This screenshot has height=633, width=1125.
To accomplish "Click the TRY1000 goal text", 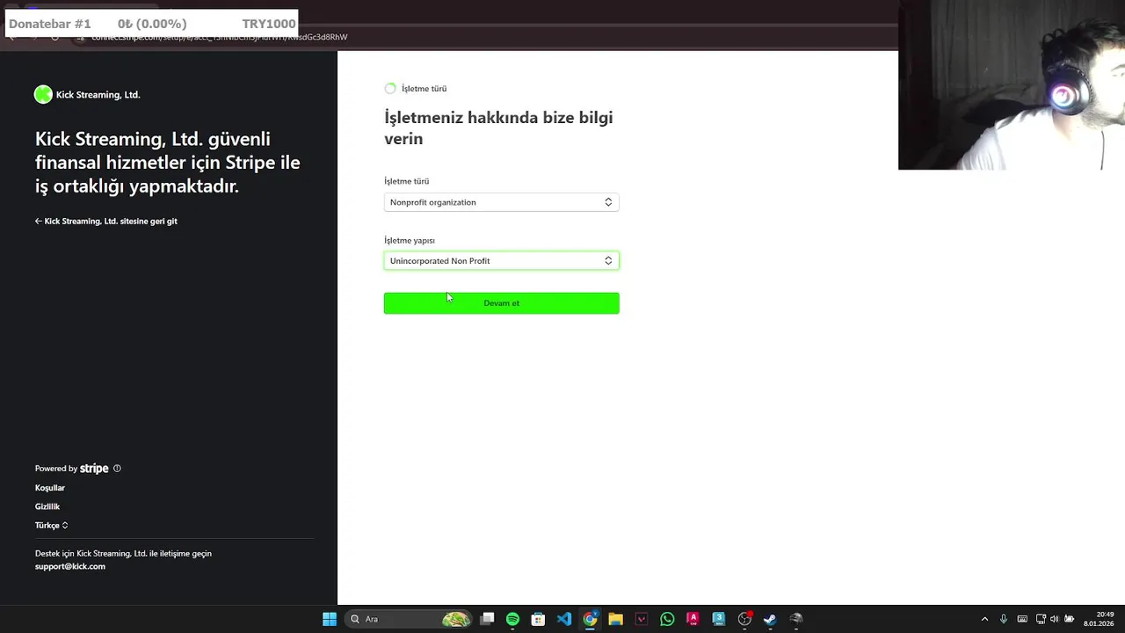I will pyautogui.click(x=269, y=24).
